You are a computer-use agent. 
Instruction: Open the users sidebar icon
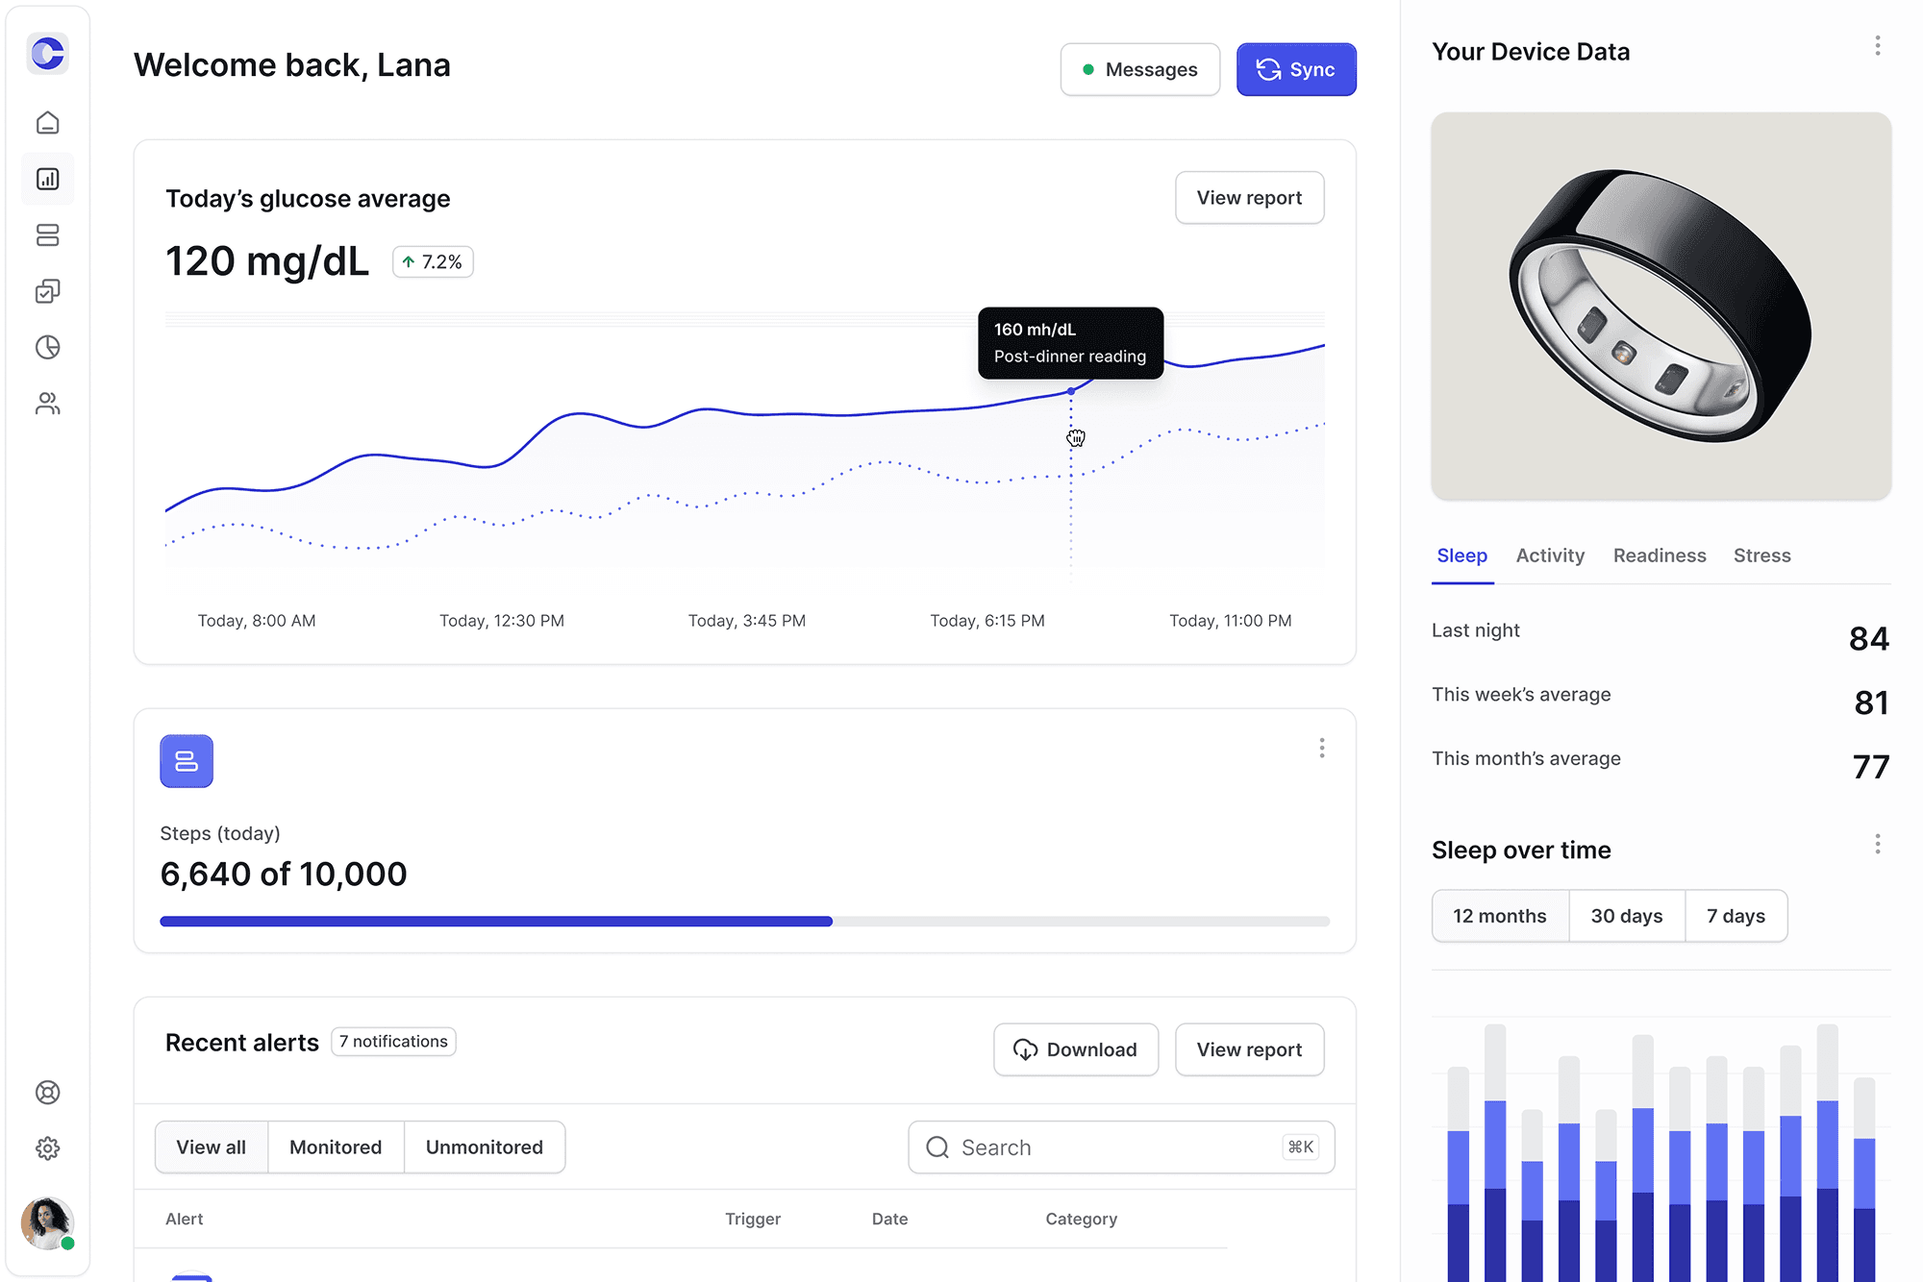coord(47,403)
